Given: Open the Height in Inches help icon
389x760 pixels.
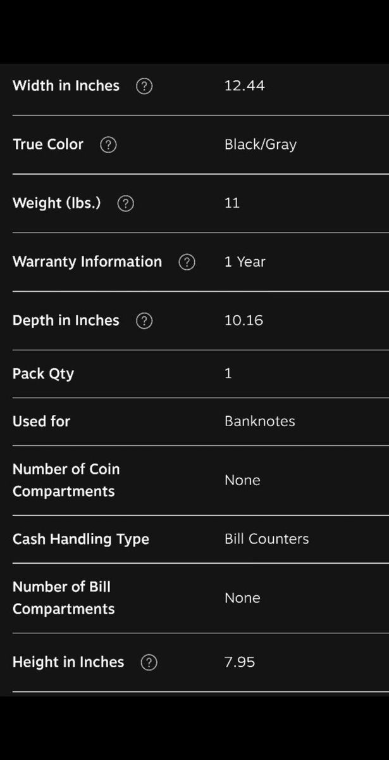Looking at the screenshot, I should [149, 662].
